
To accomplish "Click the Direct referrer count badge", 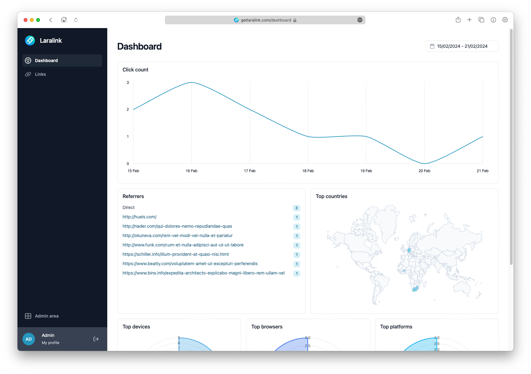I will pos(296,208).
